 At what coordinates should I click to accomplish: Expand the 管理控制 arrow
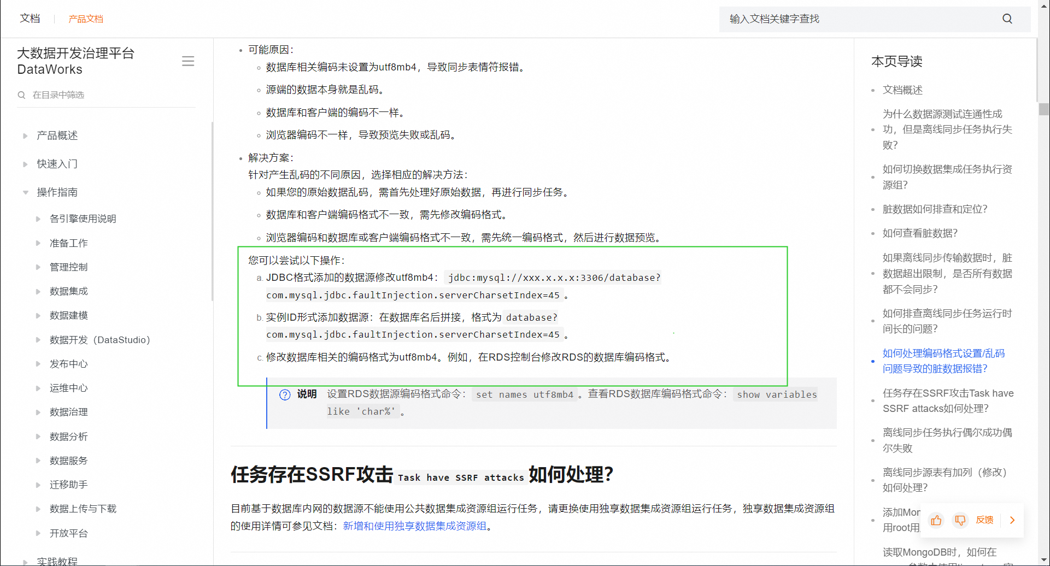[38, 267]
